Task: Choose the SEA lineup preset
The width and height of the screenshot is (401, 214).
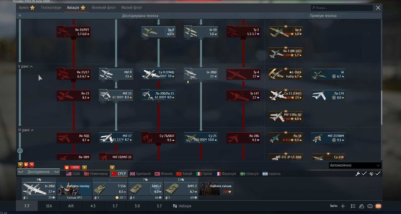Action: pyautogui.click(x=49, y=206)
